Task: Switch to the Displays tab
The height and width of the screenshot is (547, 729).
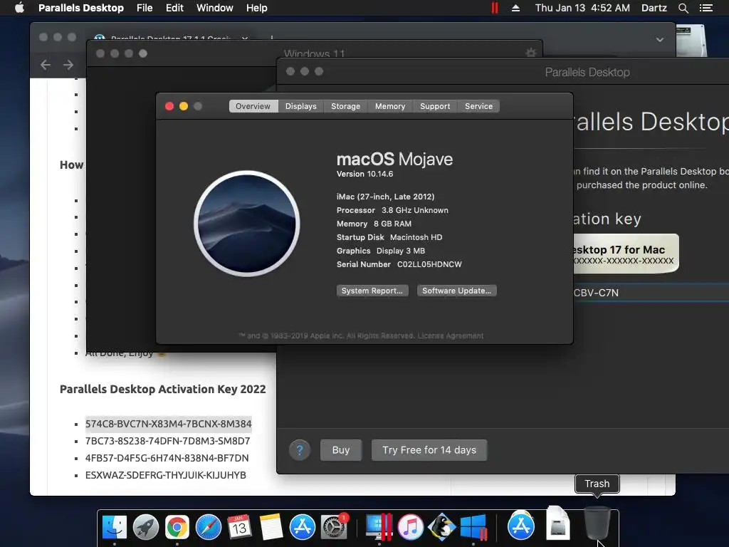Action: [x=301, y=106]
